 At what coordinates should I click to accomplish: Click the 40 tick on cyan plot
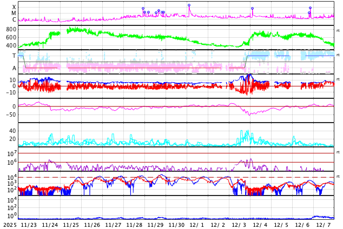12,131
